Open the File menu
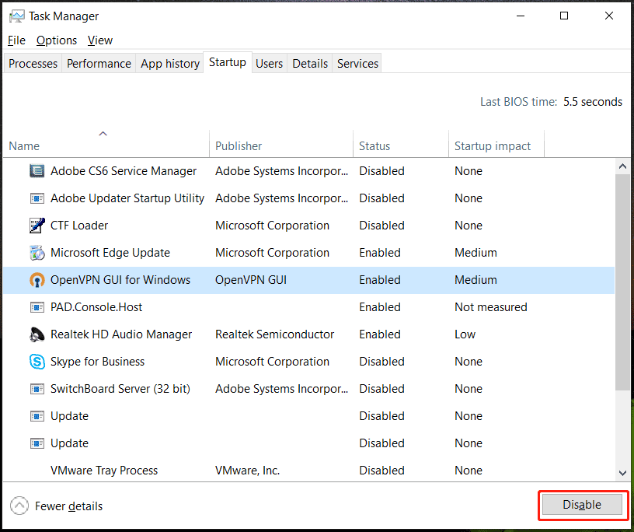The width and height of the screenshot is (634, 532). click(16, 40)
